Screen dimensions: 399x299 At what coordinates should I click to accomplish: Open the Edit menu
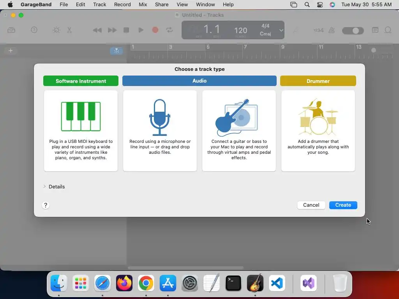80,4
